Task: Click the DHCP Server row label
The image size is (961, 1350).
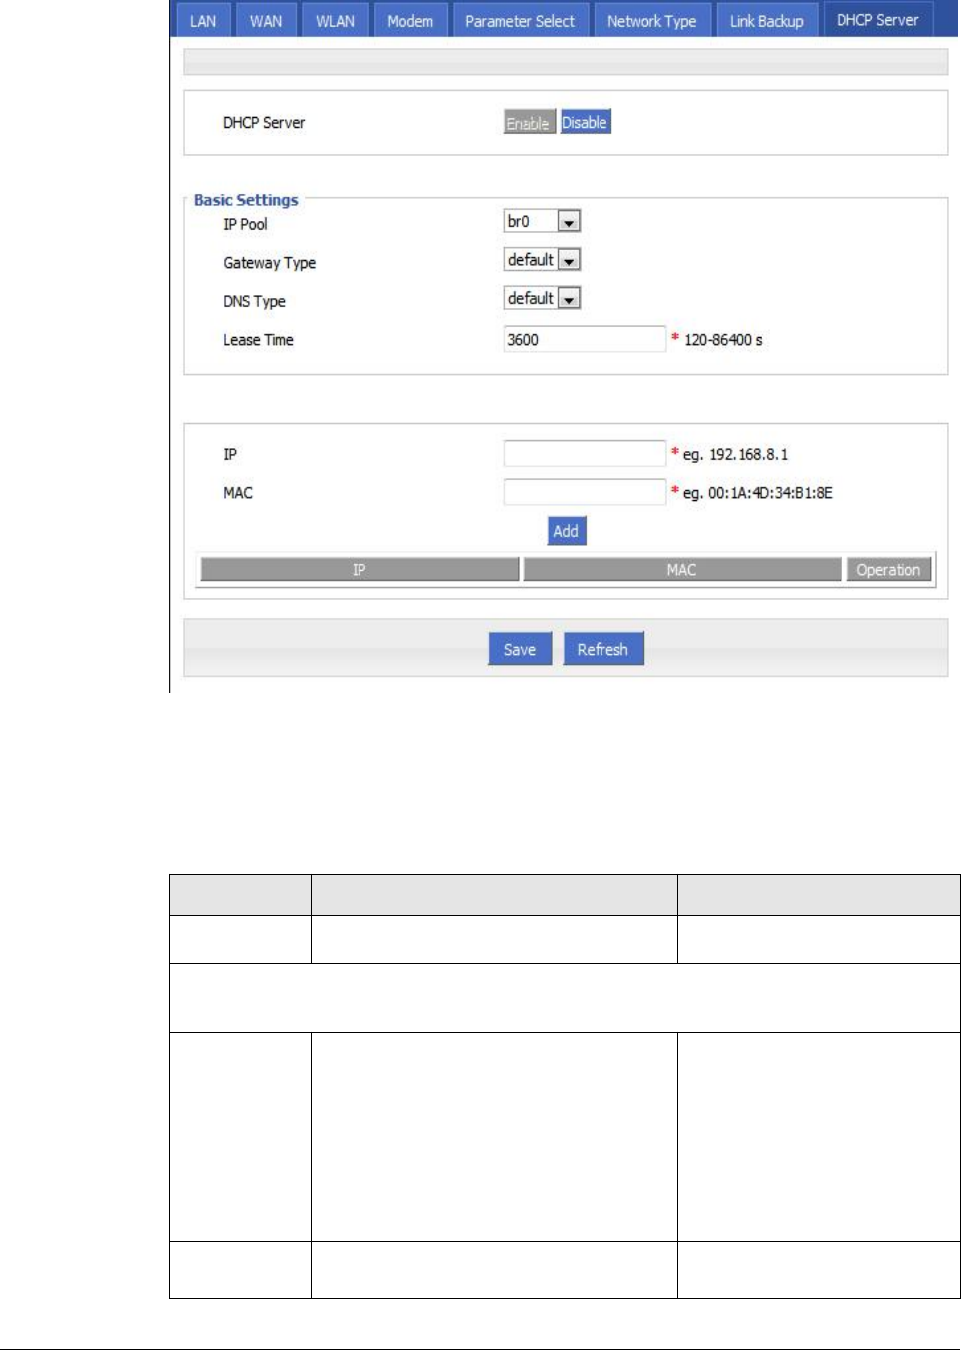Action: (x=264, y=123)
